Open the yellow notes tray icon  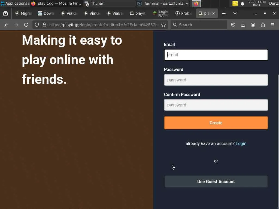235,4
